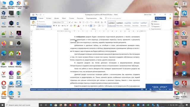
Task: Toggle Format Painter (Формат по образцу)
Action: [x=44, y=26]
